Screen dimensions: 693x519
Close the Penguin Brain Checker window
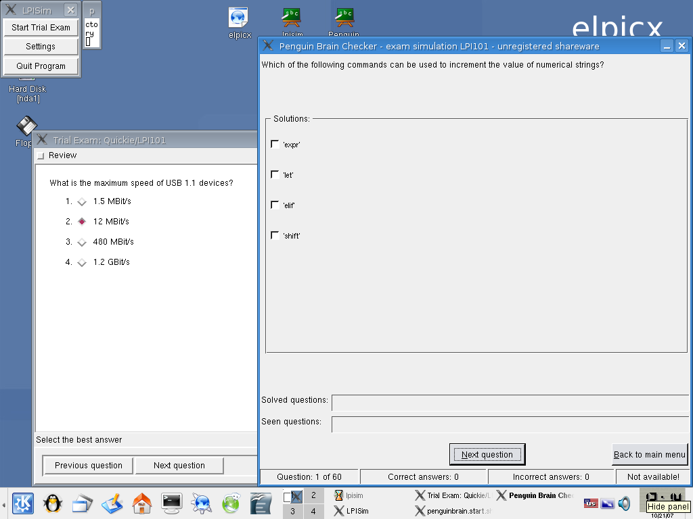pyautogui.click(x=682, y=46)
